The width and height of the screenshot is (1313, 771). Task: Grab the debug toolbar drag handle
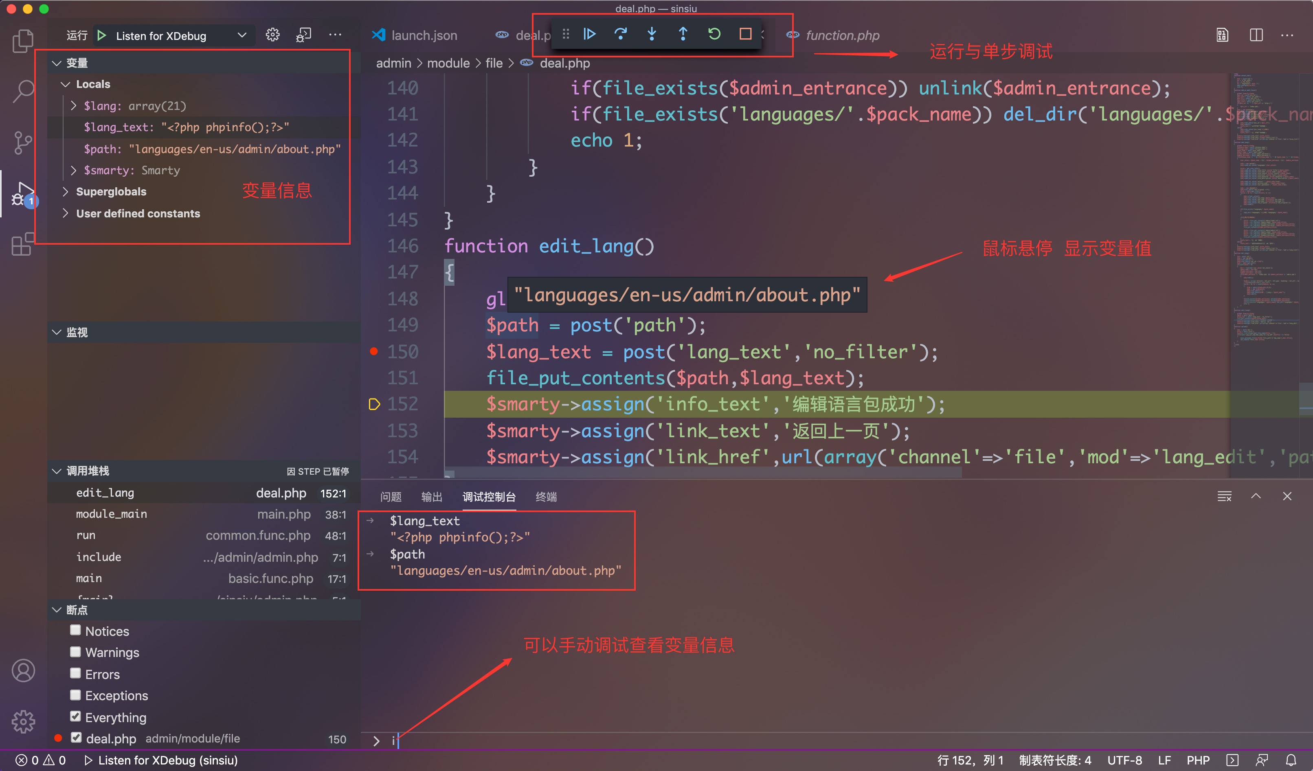pos(566,34)
